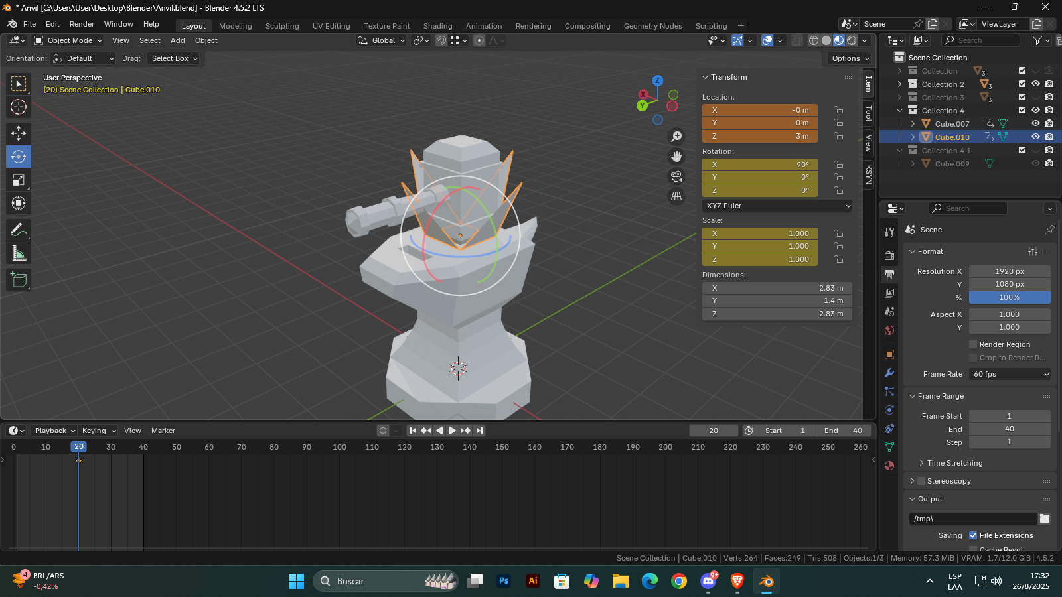Viewport: 1062px width, 597px height.
Task: Open the Options dropdown in viewport header
Action: tap(850, 58)
